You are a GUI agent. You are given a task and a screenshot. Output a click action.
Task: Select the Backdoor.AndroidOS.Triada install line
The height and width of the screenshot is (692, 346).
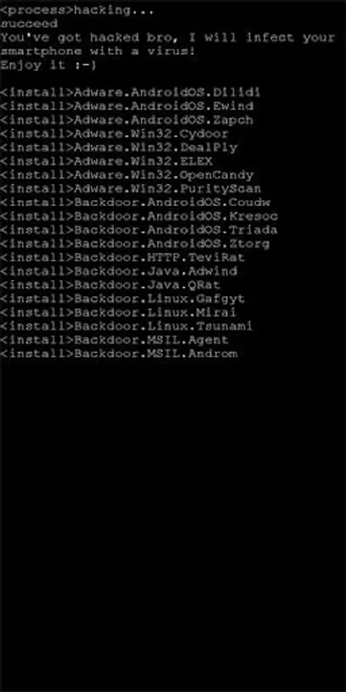coord(138,229)
